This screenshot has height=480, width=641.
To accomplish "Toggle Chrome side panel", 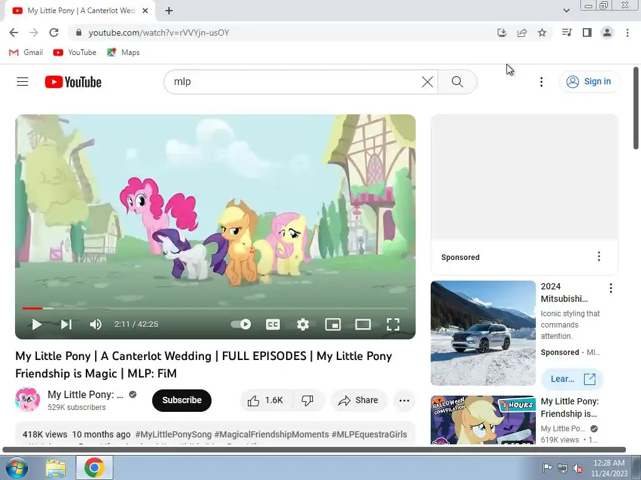I will point(587,32).
